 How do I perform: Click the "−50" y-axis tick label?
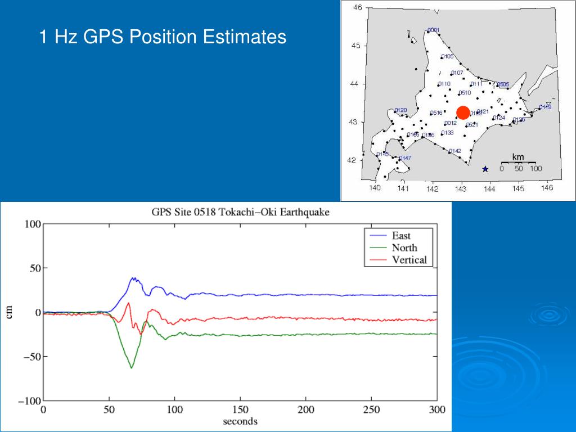(x=32, y=356)
